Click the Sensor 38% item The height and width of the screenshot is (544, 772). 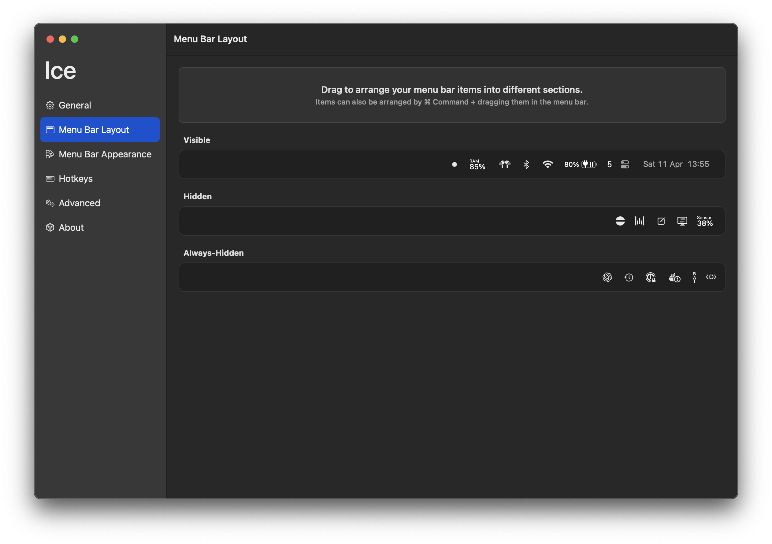(x=704, y=221)
